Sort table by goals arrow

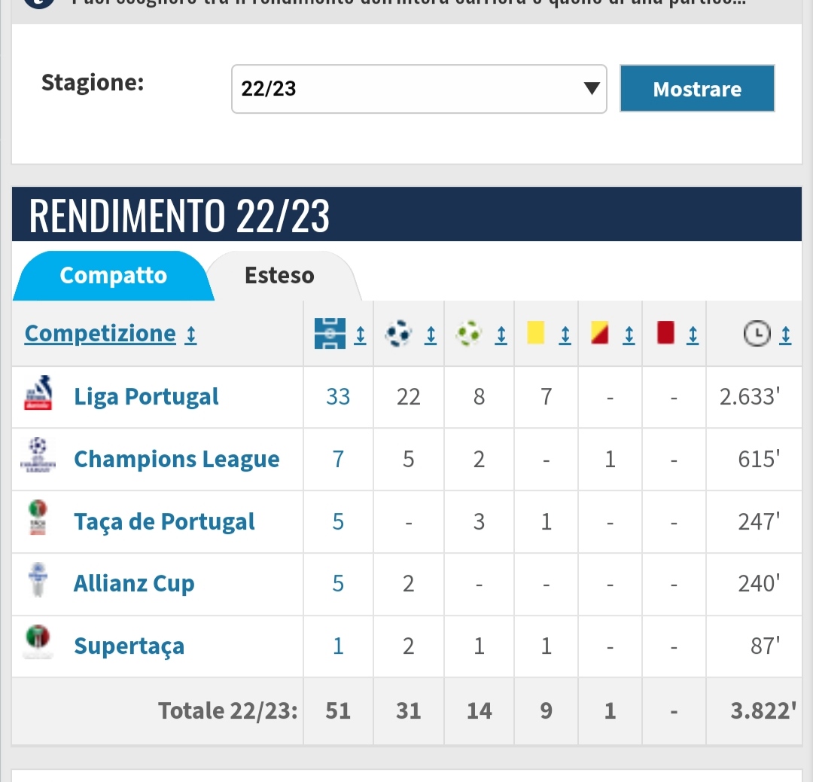pos(431,334)
